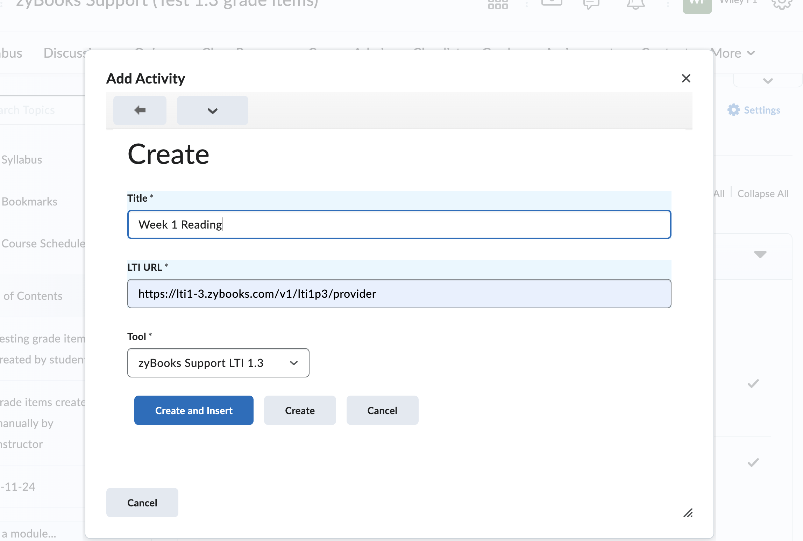Click the mail icon in the header
Image resolution: width=803 pixels, height=541 pixels.
[x=552, y=3]
